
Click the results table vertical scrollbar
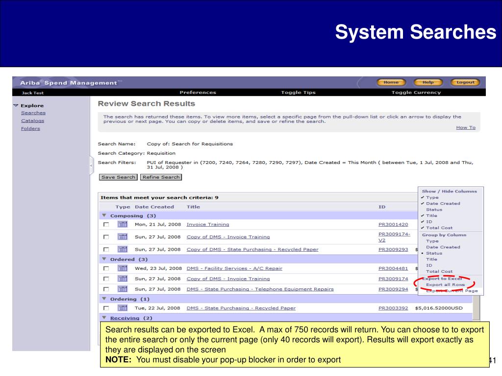pyautogui.click(x=477, y=307)
